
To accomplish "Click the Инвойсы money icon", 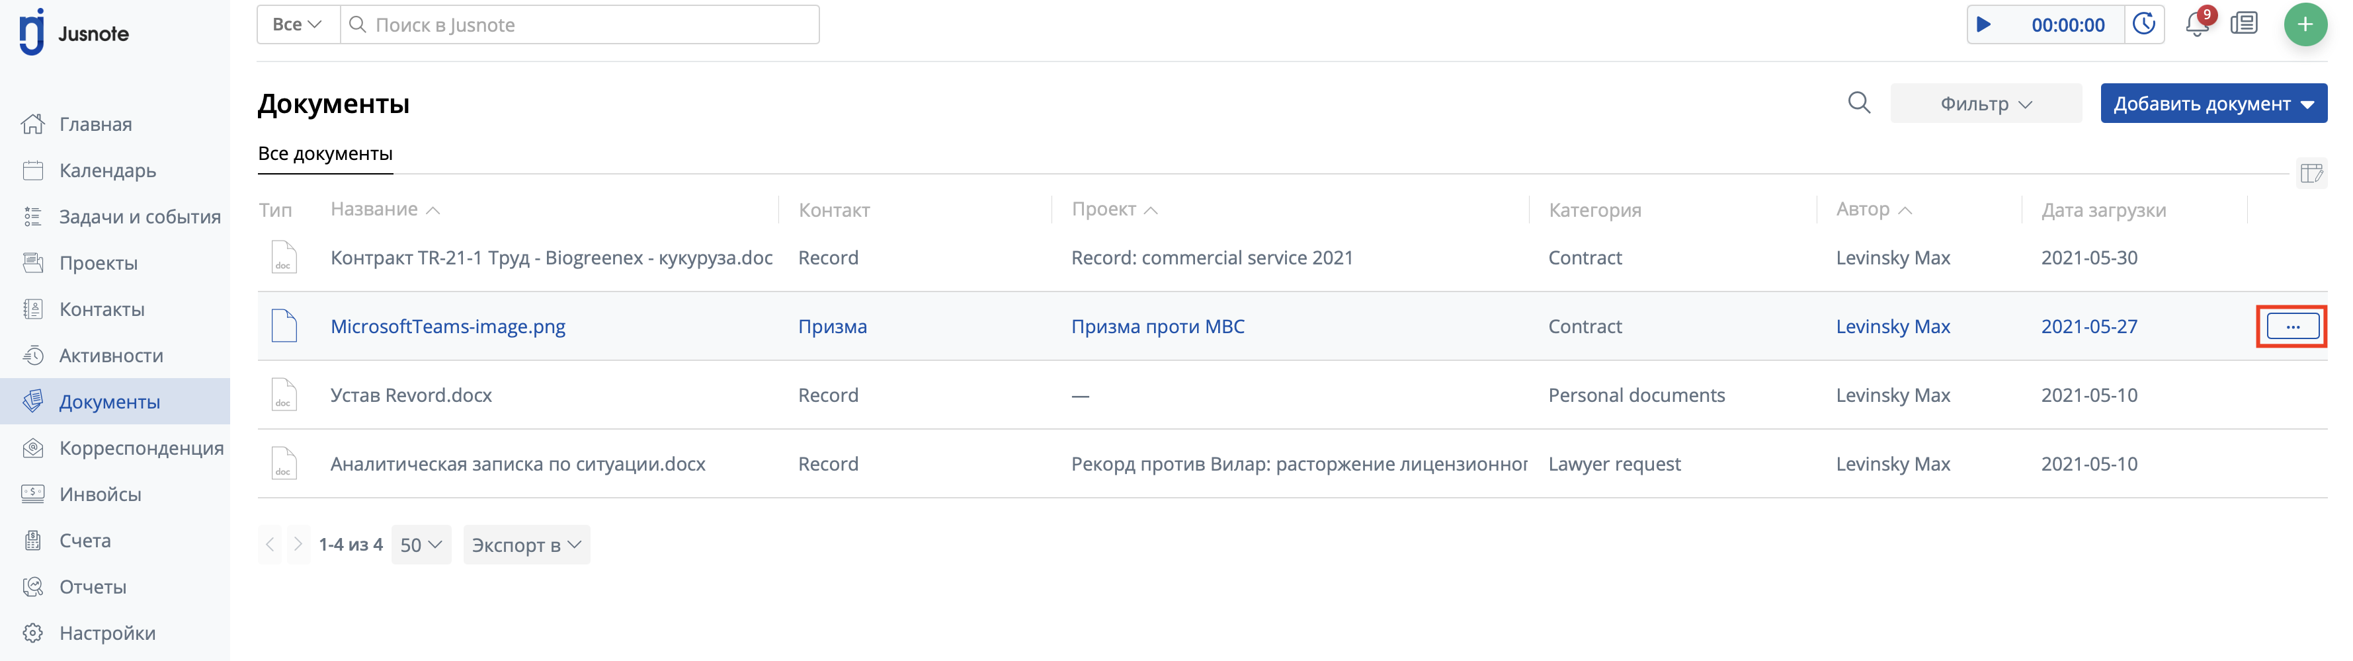I will pos(33,494).
